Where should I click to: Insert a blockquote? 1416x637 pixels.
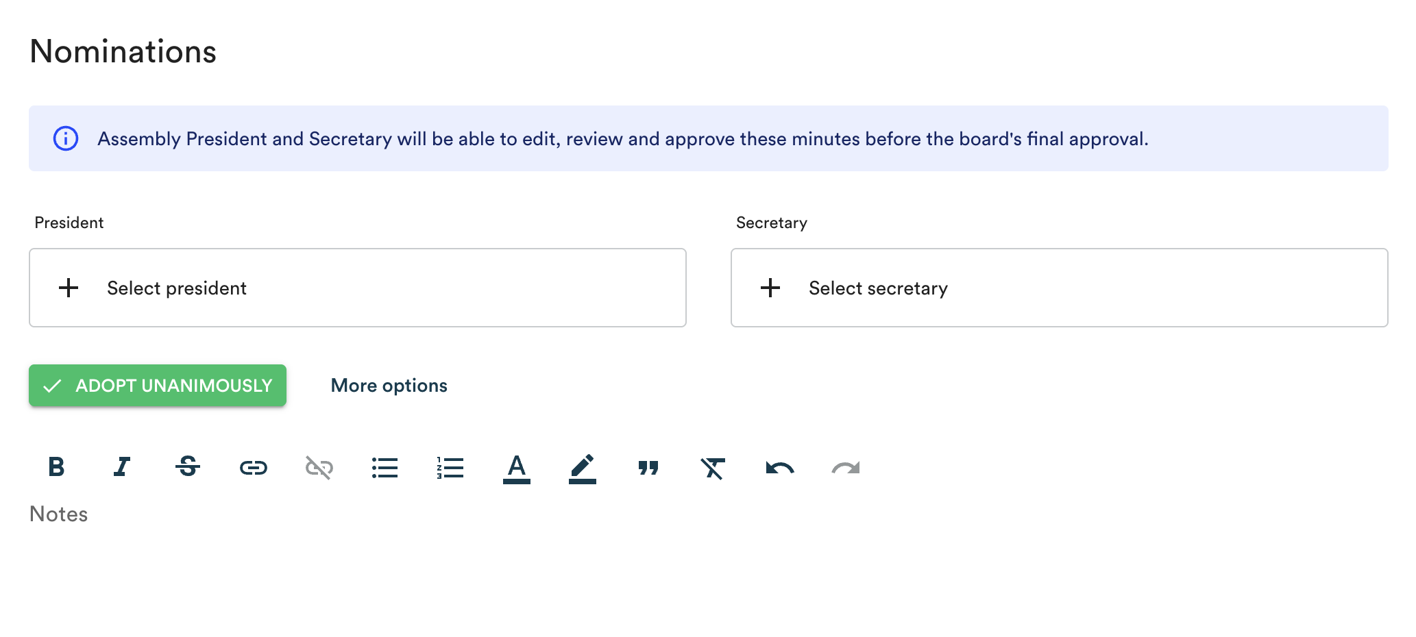648,468
